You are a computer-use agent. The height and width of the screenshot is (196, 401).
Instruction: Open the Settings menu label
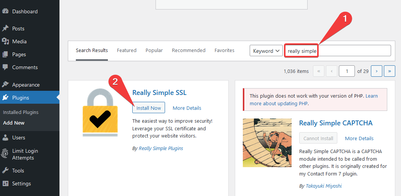[21, 183]
